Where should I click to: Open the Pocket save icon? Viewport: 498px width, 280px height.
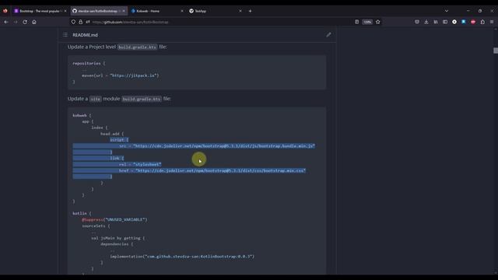point(417,22)
